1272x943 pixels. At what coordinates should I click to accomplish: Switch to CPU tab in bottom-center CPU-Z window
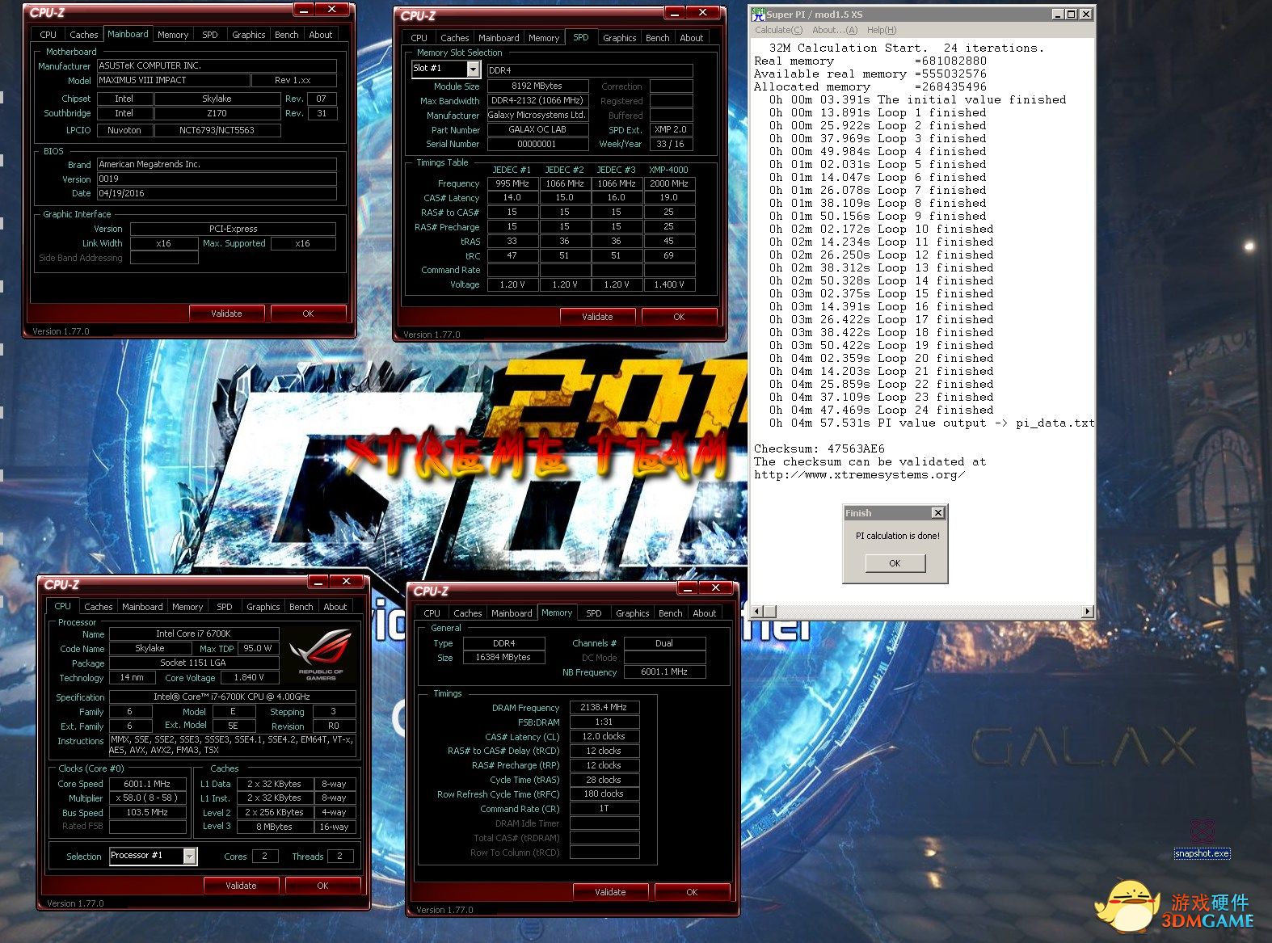432,613
